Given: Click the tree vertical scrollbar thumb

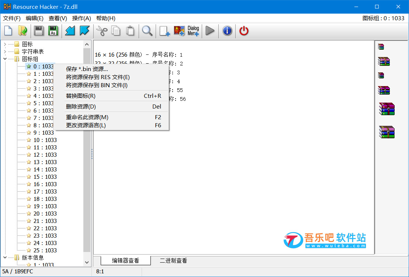Looking at the screenshot, I should (x=87, y=150).
